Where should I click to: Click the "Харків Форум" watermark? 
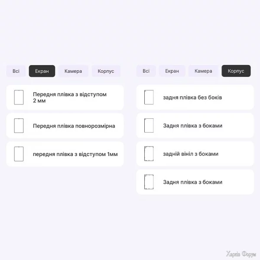pos(241,253)
